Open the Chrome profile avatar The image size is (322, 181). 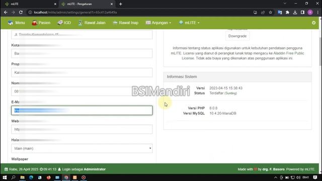pyautogui.click(x=310, y=12)
